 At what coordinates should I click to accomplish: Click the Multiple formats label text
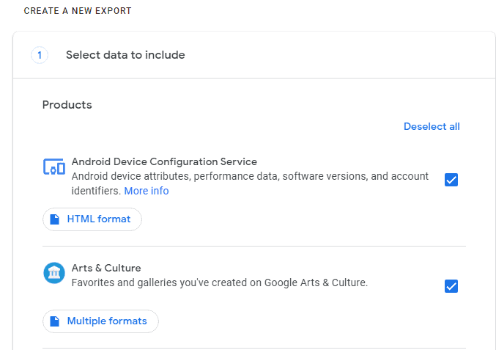[107, 321]
